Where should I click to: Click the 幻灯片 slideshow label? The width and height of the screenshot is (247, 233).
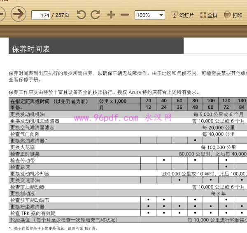tap(186, 15)
